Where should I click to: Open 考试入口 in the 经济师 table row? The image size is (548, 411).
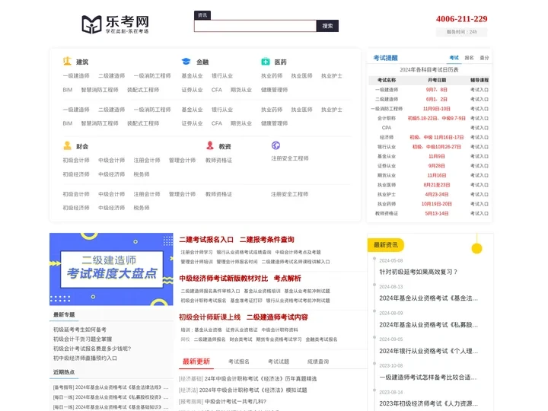(479, 137)
